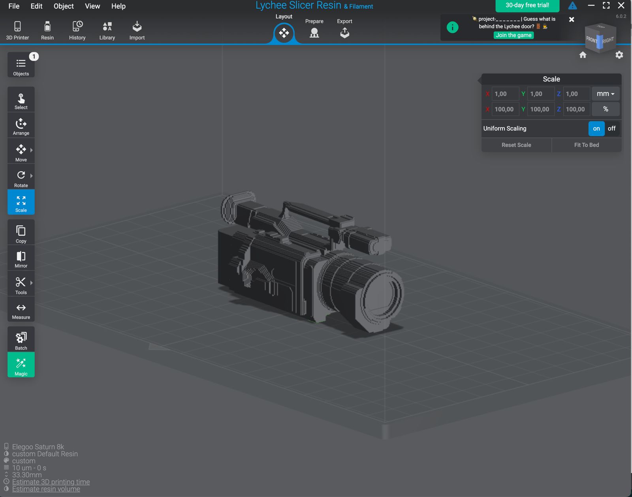Click the X scale percentage field

pyautogui.click(x=504, y=109)
